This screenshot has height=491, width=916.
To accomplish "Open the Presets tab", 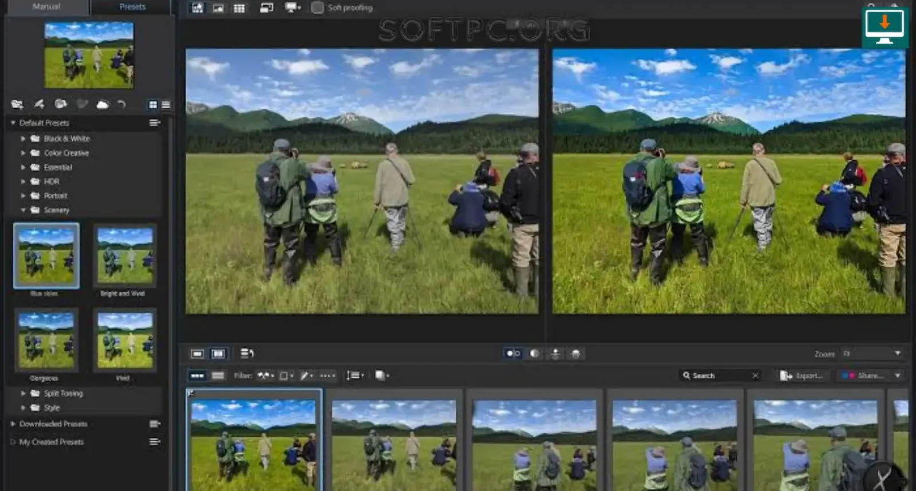I will (132, 7).
